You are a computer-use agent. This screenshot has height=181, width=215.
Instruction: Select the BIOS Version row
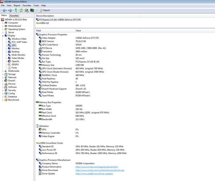(62, 41)
